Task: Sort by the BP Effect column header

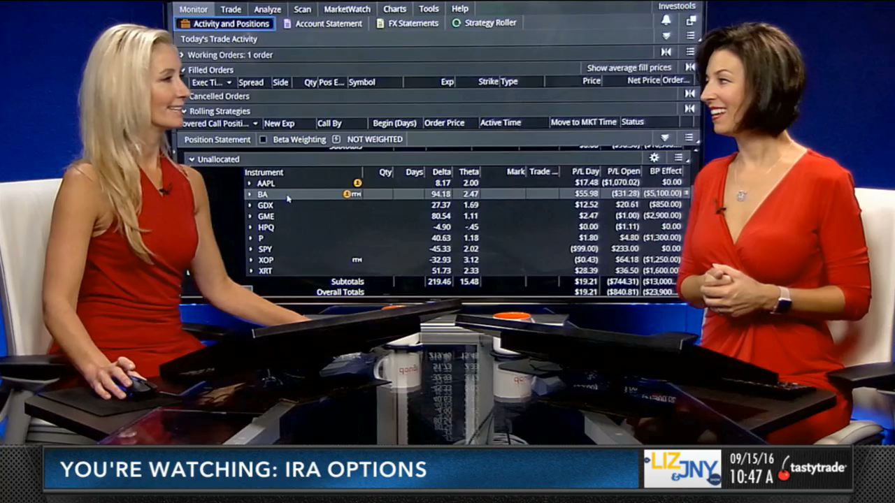Action: [666, 171]
